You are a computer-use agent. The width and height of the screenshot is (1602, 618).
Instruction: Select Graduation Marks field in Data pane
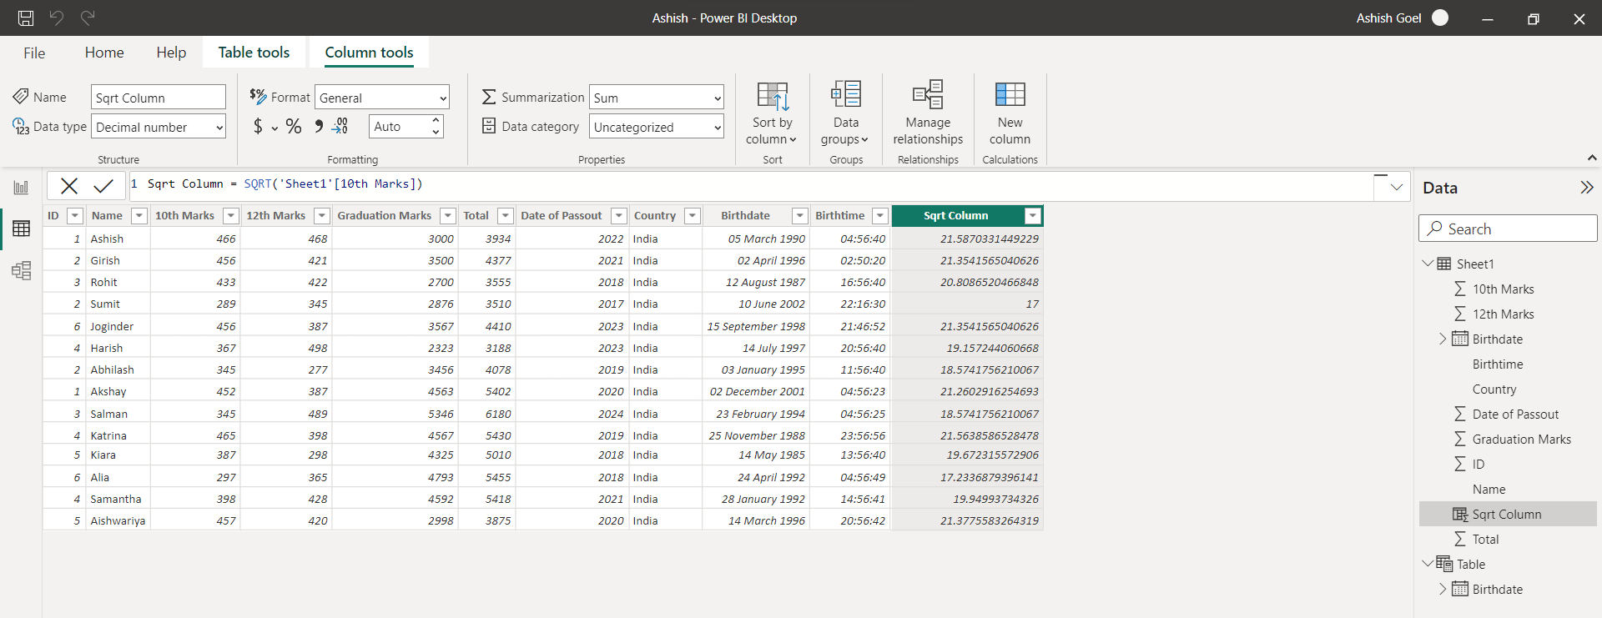click(x=1521, y=440)
